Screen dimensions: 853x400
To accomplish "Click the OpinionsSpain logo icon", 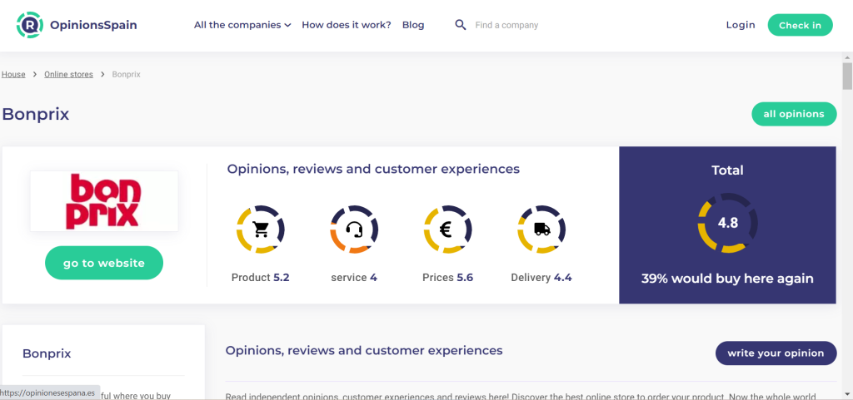I will point(30,25).
